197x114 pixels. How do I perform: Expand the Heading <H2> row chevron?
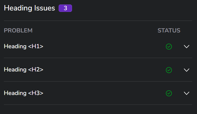point(187,70)
